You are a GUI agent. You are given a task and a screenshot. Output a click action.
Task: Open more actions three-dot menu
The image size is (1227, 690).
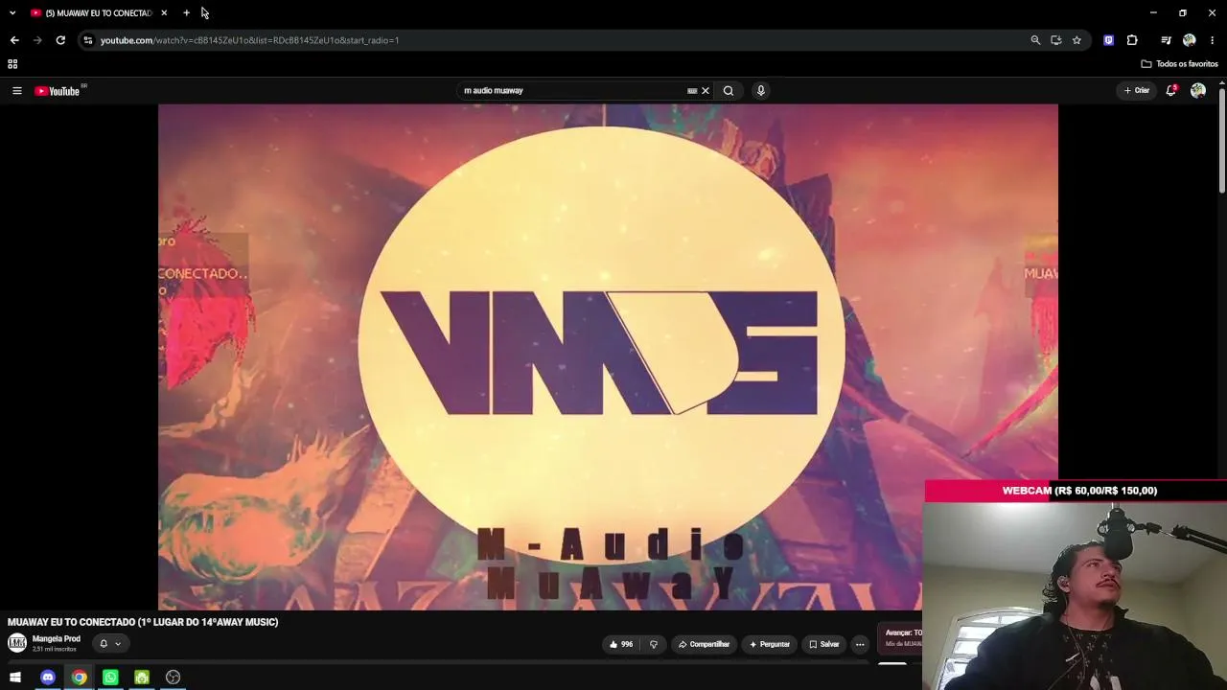860,644
